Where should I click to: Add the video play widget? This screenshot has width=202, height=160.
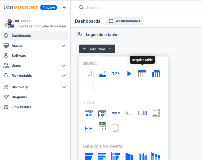129,74
